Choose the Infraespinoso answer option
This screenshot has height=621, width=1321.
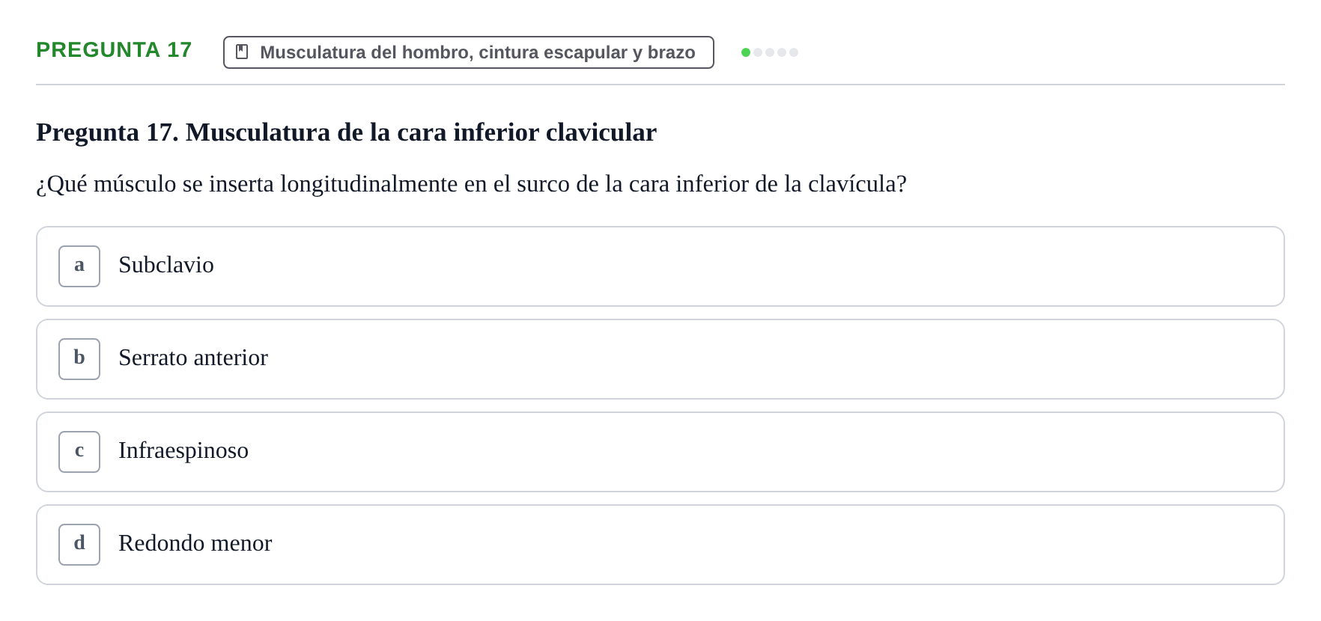[660, 452]
